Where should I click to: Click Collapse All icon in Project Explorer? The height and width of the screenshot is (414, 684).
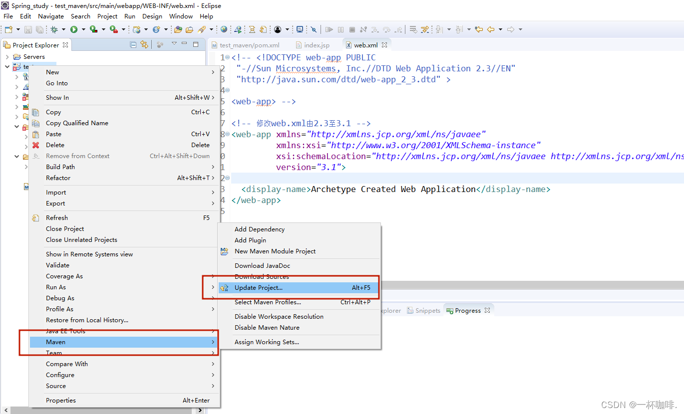[x=133, y=44]
